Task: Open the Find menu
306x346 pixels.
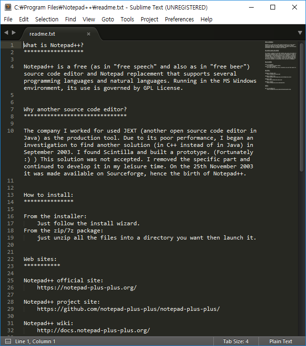Action: tap(70, 19)
